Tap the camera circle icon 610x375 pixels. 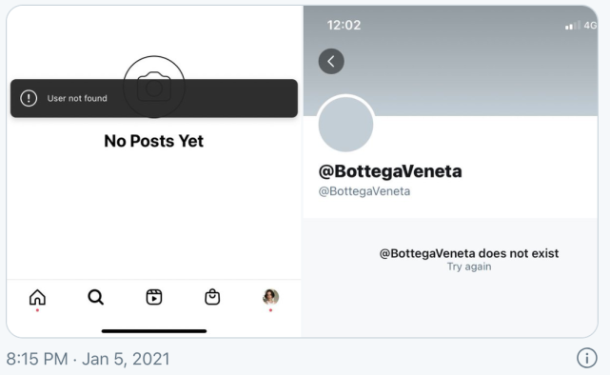pyautogui.click(x=154, y=87)
